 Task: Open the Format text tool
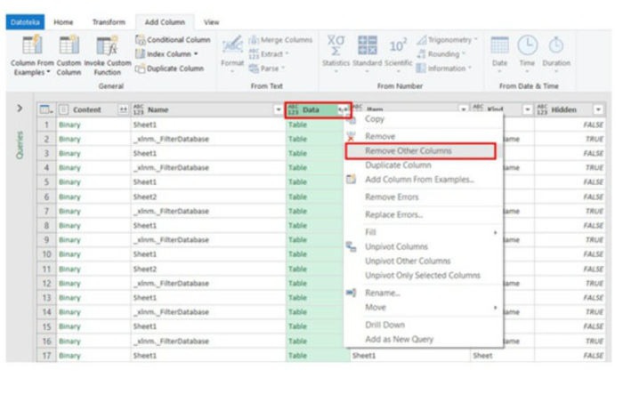[x=232, y=53]
